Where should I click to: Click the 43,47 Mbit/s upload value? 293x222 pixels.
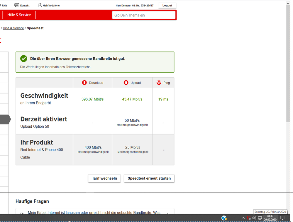click(x=132, y=99)
